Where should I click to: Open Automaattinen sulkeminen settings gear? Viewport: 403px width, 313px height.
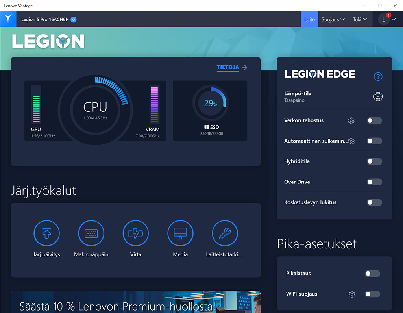351,141
